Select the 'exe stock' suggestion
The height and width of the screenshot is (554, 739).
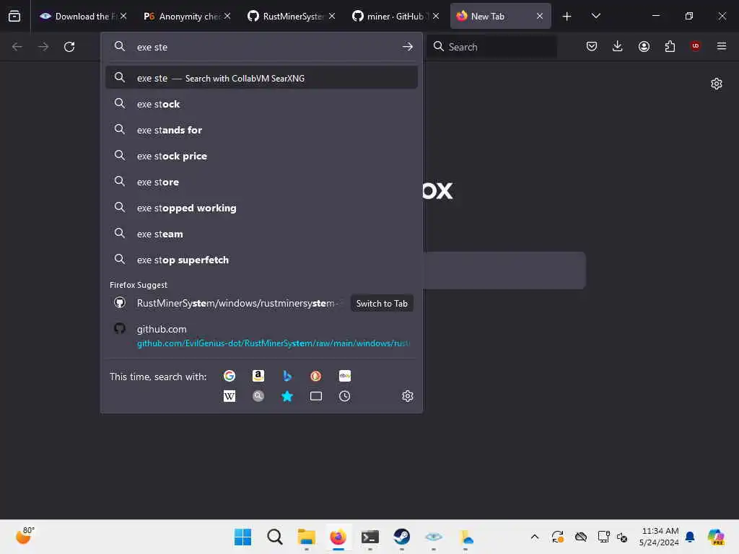[x=261, y=104]
